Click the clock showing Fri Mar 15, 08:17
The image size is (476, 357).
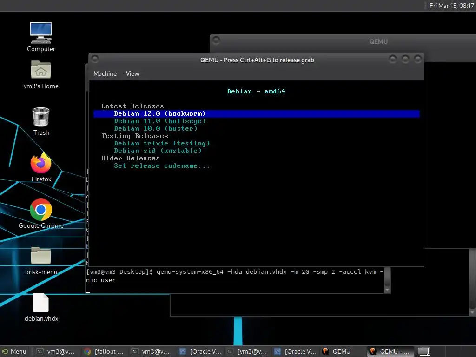[451, 6]
